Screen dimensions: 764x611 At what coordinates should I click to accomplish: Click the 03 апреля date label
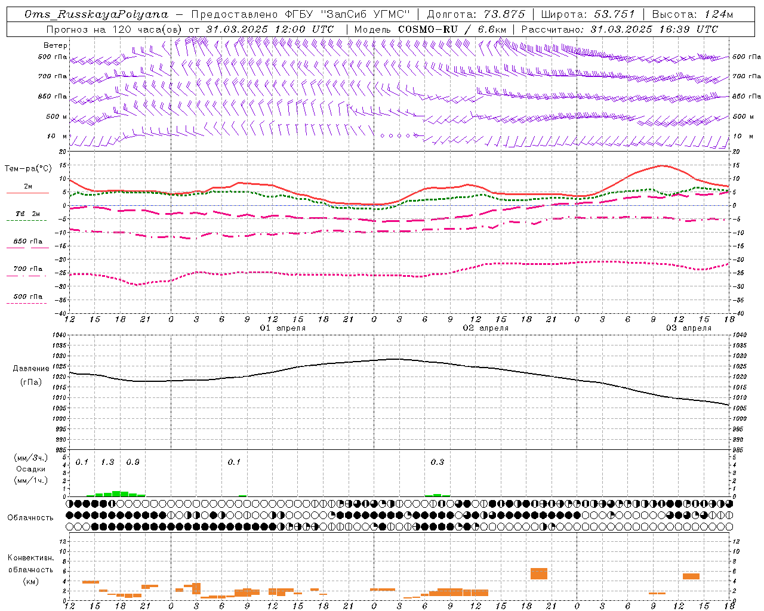(x=689, y=328)
